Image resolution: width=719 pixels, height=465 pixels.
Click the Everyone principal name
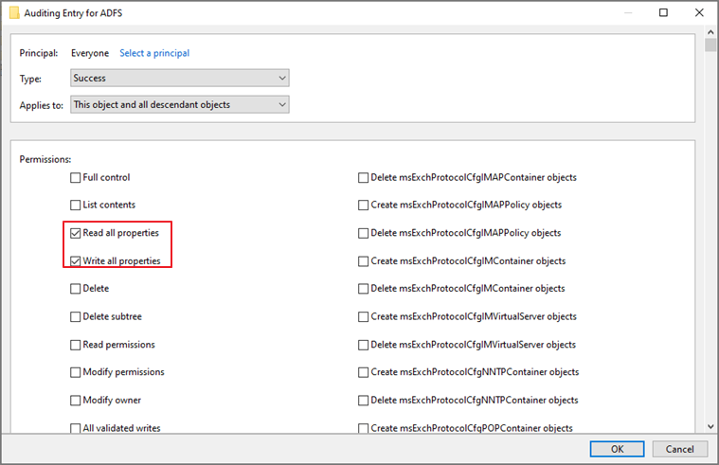pyautogui.click(x=90, y=53)
